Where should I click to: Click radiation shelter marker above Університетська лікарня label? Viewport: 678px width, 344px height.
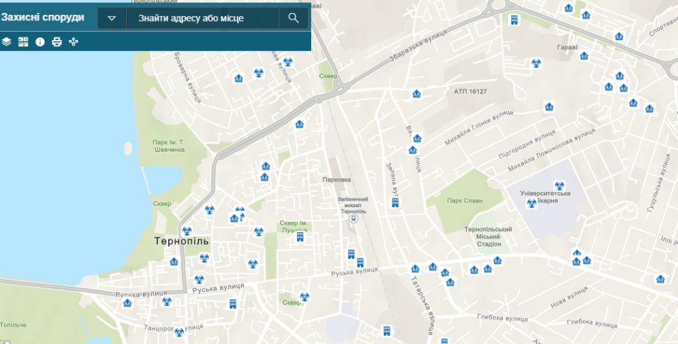point(559,185)
